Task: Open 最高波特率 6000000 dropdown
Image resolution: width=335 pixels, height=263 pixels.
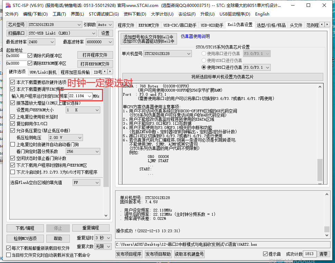Action: coord(99,42)
